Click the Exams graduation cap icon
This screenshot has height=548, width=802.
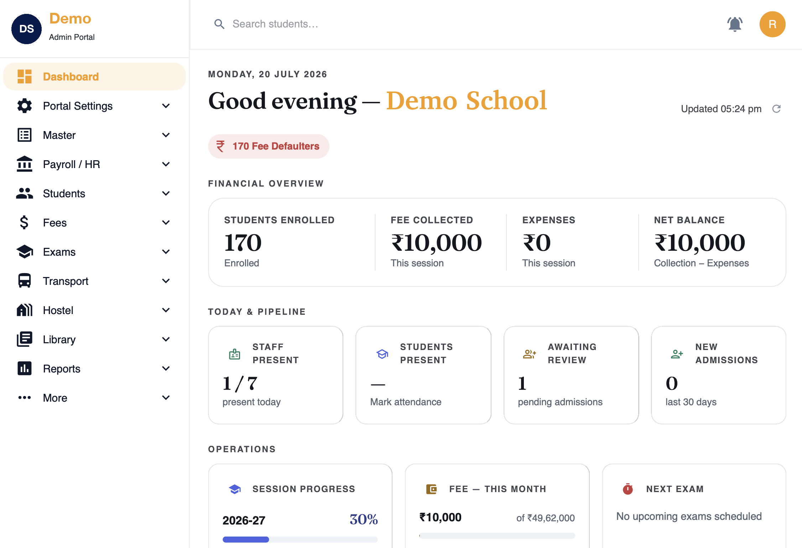pyautogui.click(x=25, y=252)
